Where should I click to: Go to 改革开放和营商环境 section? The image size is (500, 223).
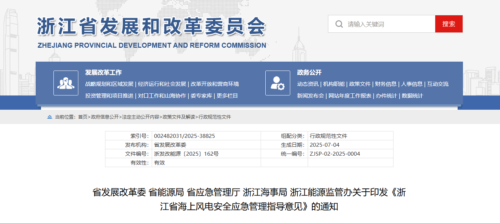tap(215, 84)
